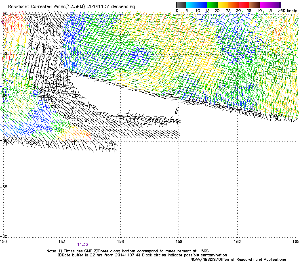The height and width of the screenshot is (262, 299).
Task: Click the longitude label 156
Action: click(x=120, y=241)
